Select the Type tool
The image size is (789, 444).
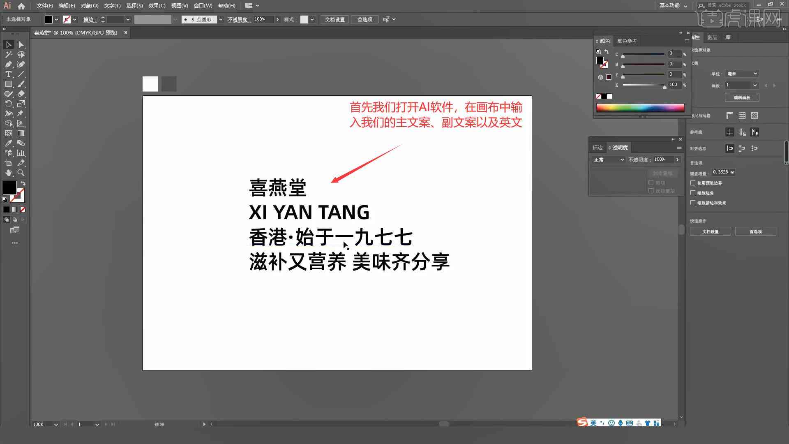coord(7,74)
